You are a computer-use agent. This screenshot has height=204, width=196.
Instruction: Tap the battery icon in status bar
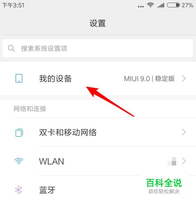pos(173,5)
